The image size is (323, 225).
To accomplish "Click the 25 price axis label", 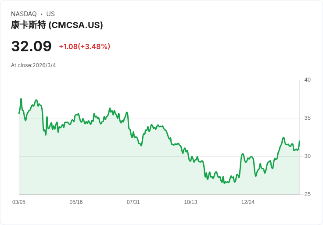I will click(307, 194).
